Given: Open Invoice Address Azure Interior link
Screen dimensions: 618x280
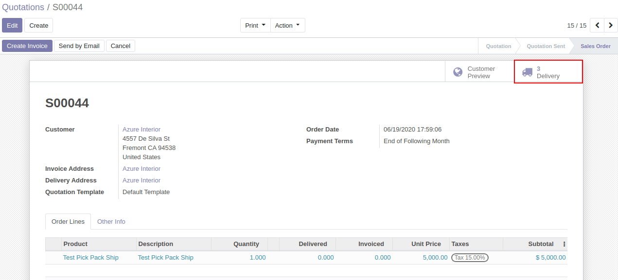Looking at the screenshot, I should 141,169.
